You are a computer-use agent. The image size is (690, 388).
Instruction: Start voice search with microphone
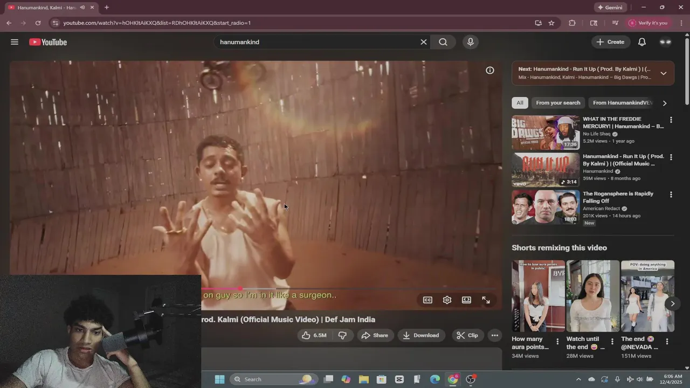471,42
